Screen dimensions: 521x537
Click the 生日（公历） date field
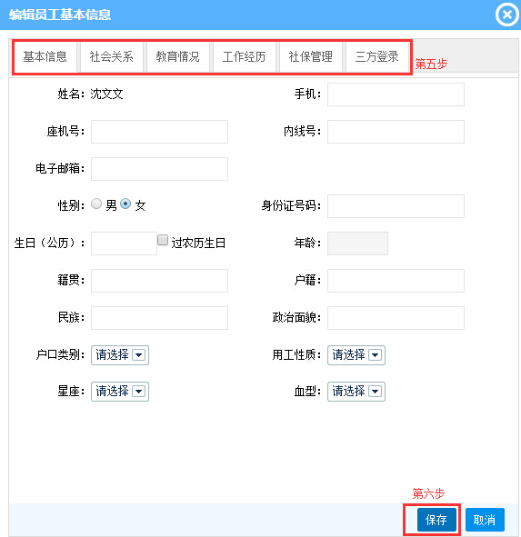click(x=124, y=244)
